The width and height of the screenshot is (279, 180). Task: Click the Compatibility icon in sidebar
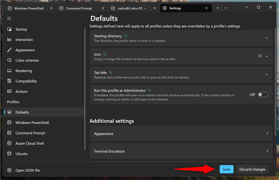click(x=9, y=81)
